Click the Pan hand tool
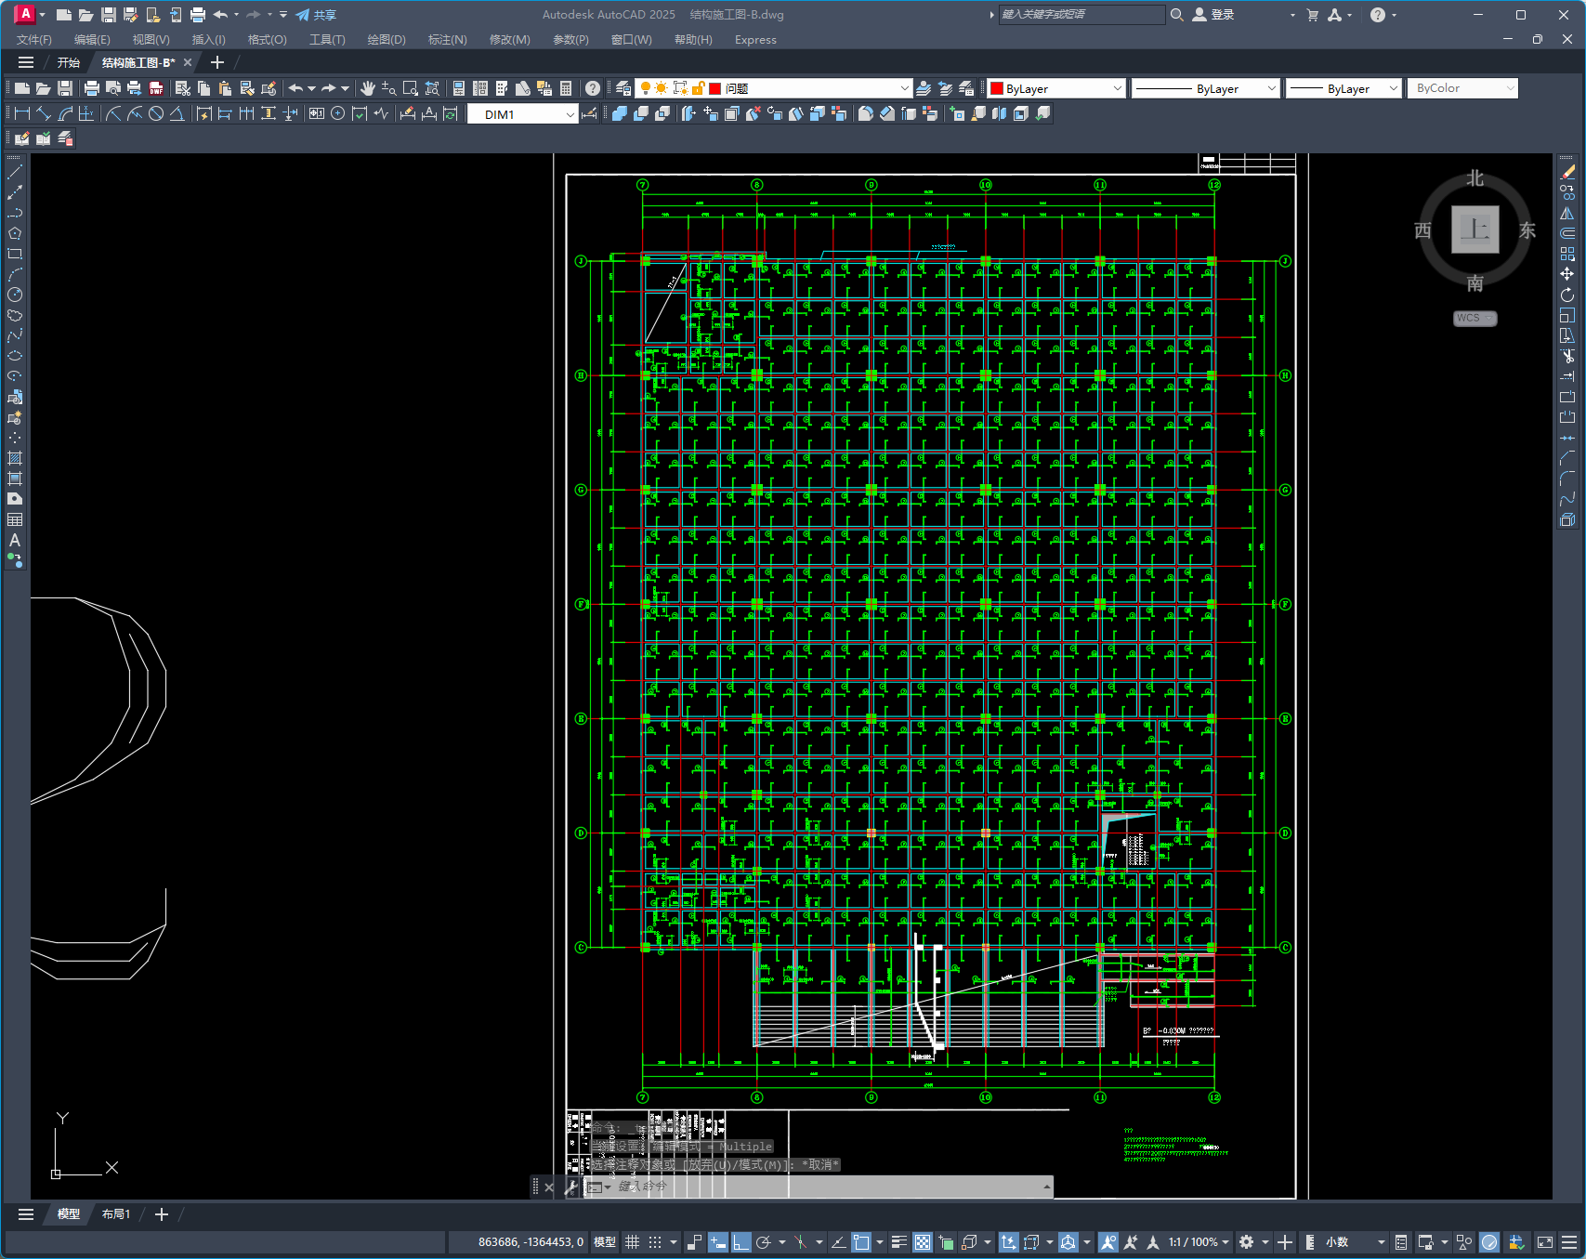The height and width of the screenshot is (1259, 1586). click(368, 88)
